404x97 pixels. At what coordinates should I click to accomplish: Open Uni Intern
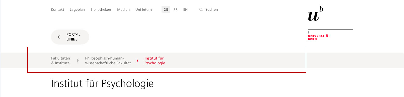pos(144,9)
